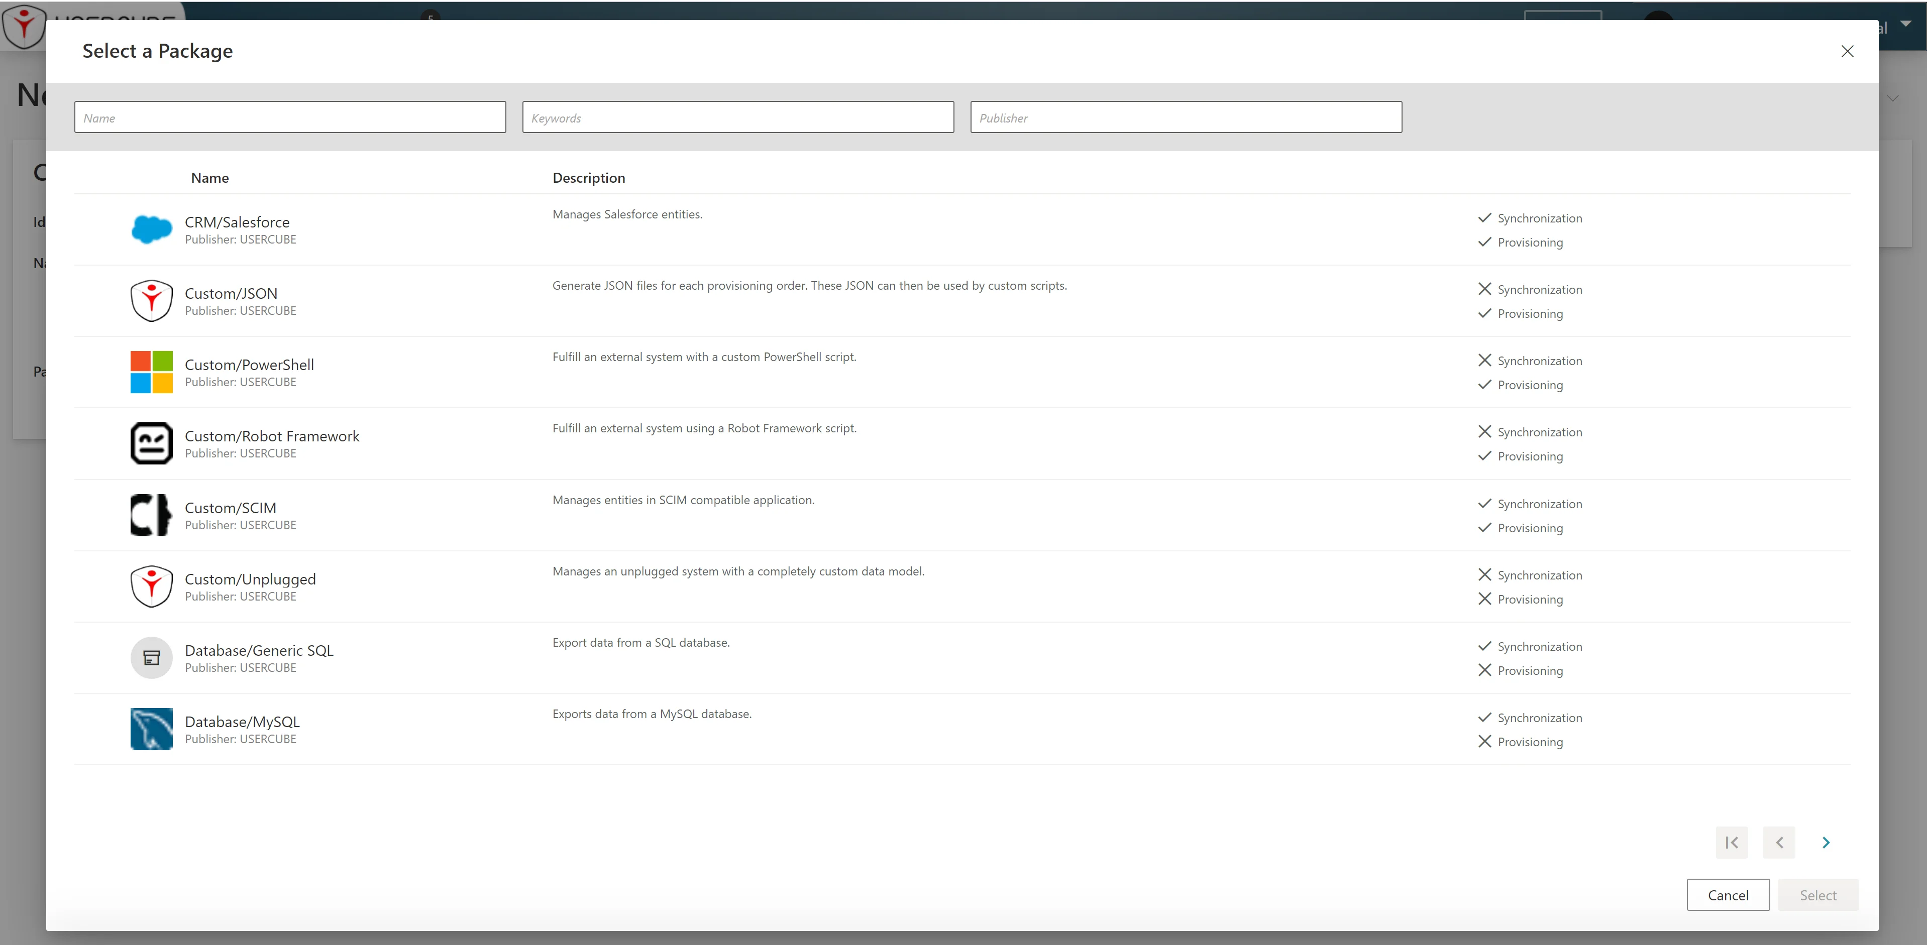Click the Salesforce cloud icon
This screenshot has width=1927, height=945.
tap(151, 229)
